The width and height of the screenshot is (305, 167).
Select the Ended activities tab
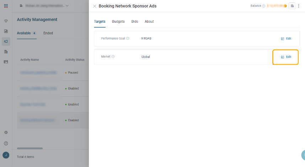coord(48,33)
